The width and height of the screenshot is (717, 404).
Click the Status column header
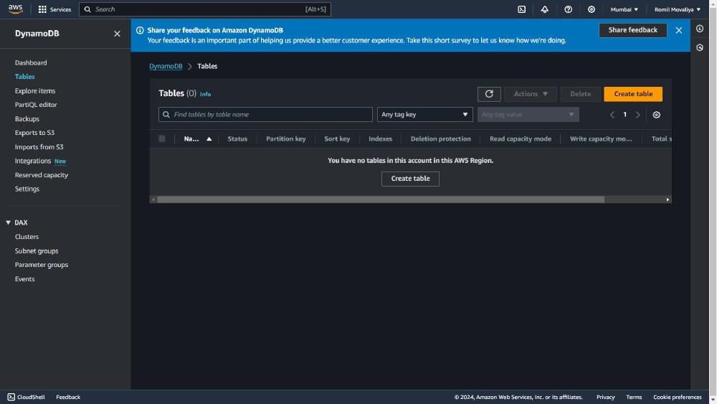pyautogui.click(x=237, y=138)
